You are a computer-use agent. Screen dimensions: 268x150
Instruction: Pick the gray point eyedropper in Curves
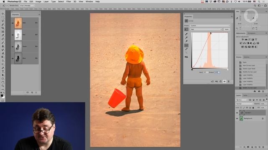click(186, 37)
